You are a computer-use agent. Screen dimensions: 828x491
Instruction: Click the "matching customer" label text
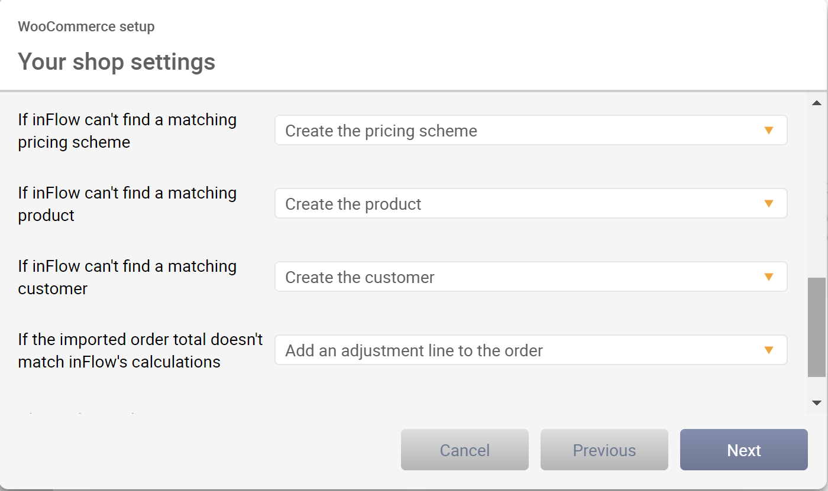click(x=127, y=277)
